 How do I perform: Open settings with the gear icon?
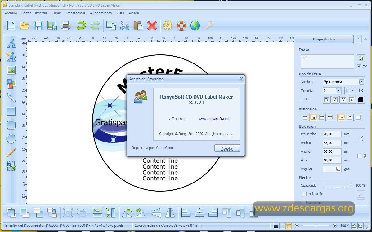(x=168, y=26)
